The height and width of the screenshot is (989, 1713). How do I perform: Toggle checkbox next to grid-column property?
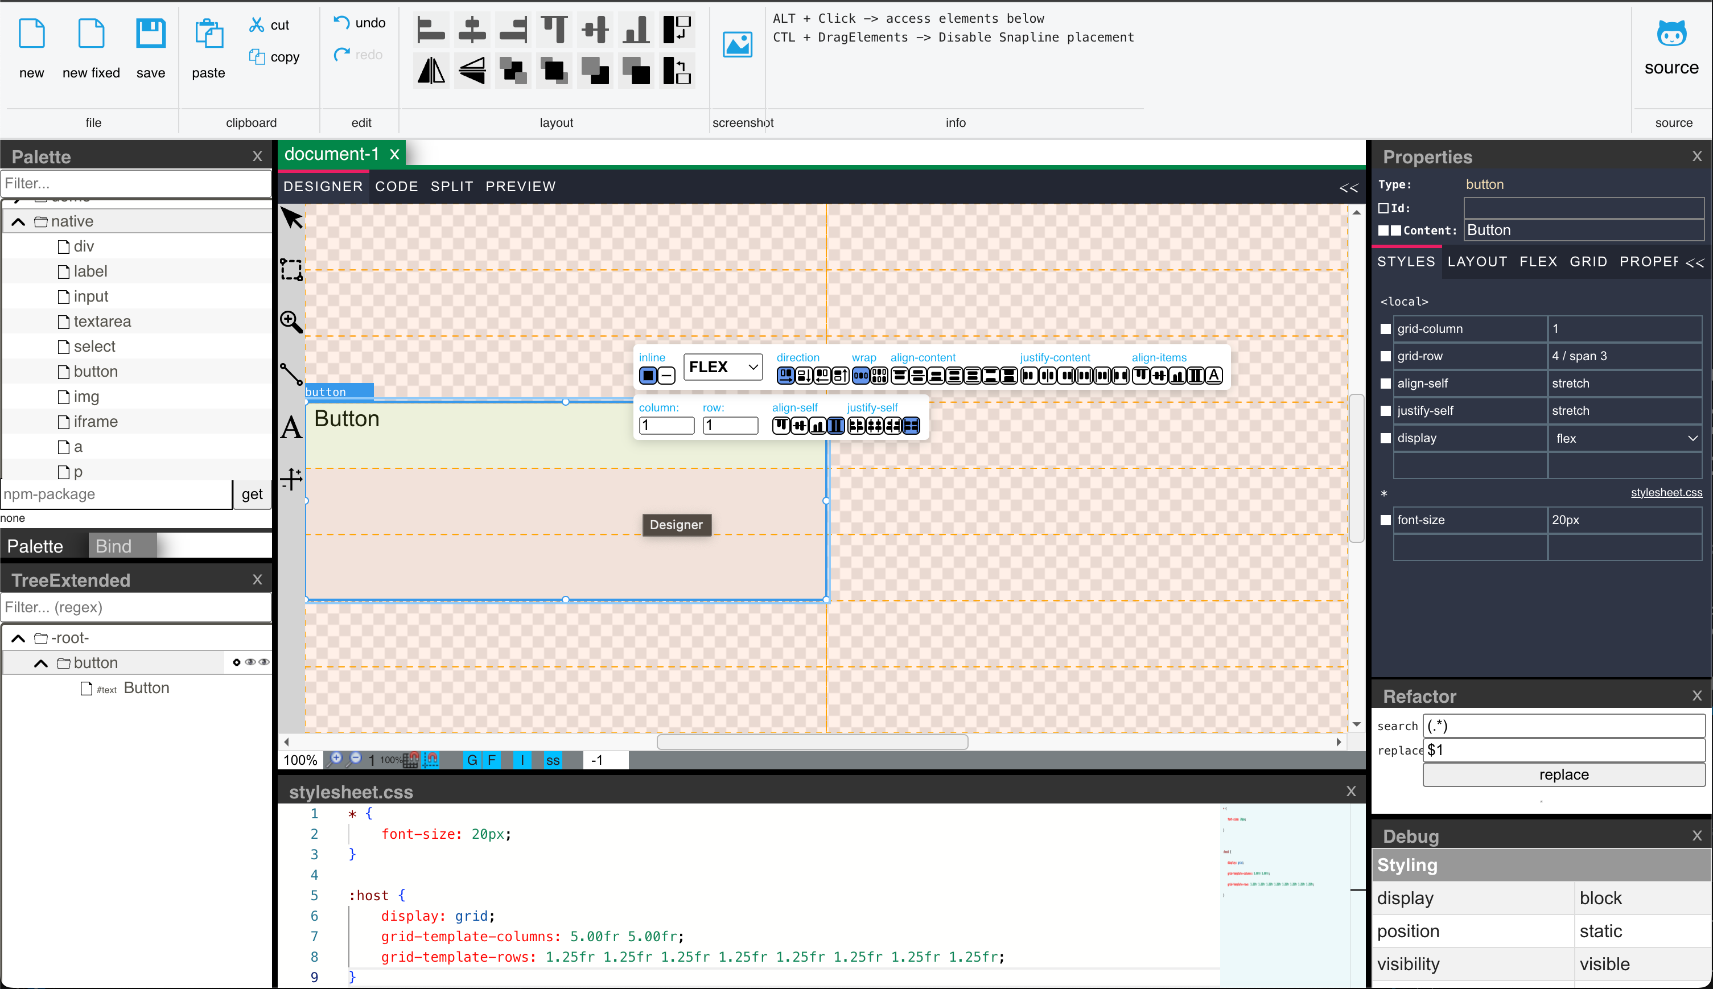tap(1386, 329)
